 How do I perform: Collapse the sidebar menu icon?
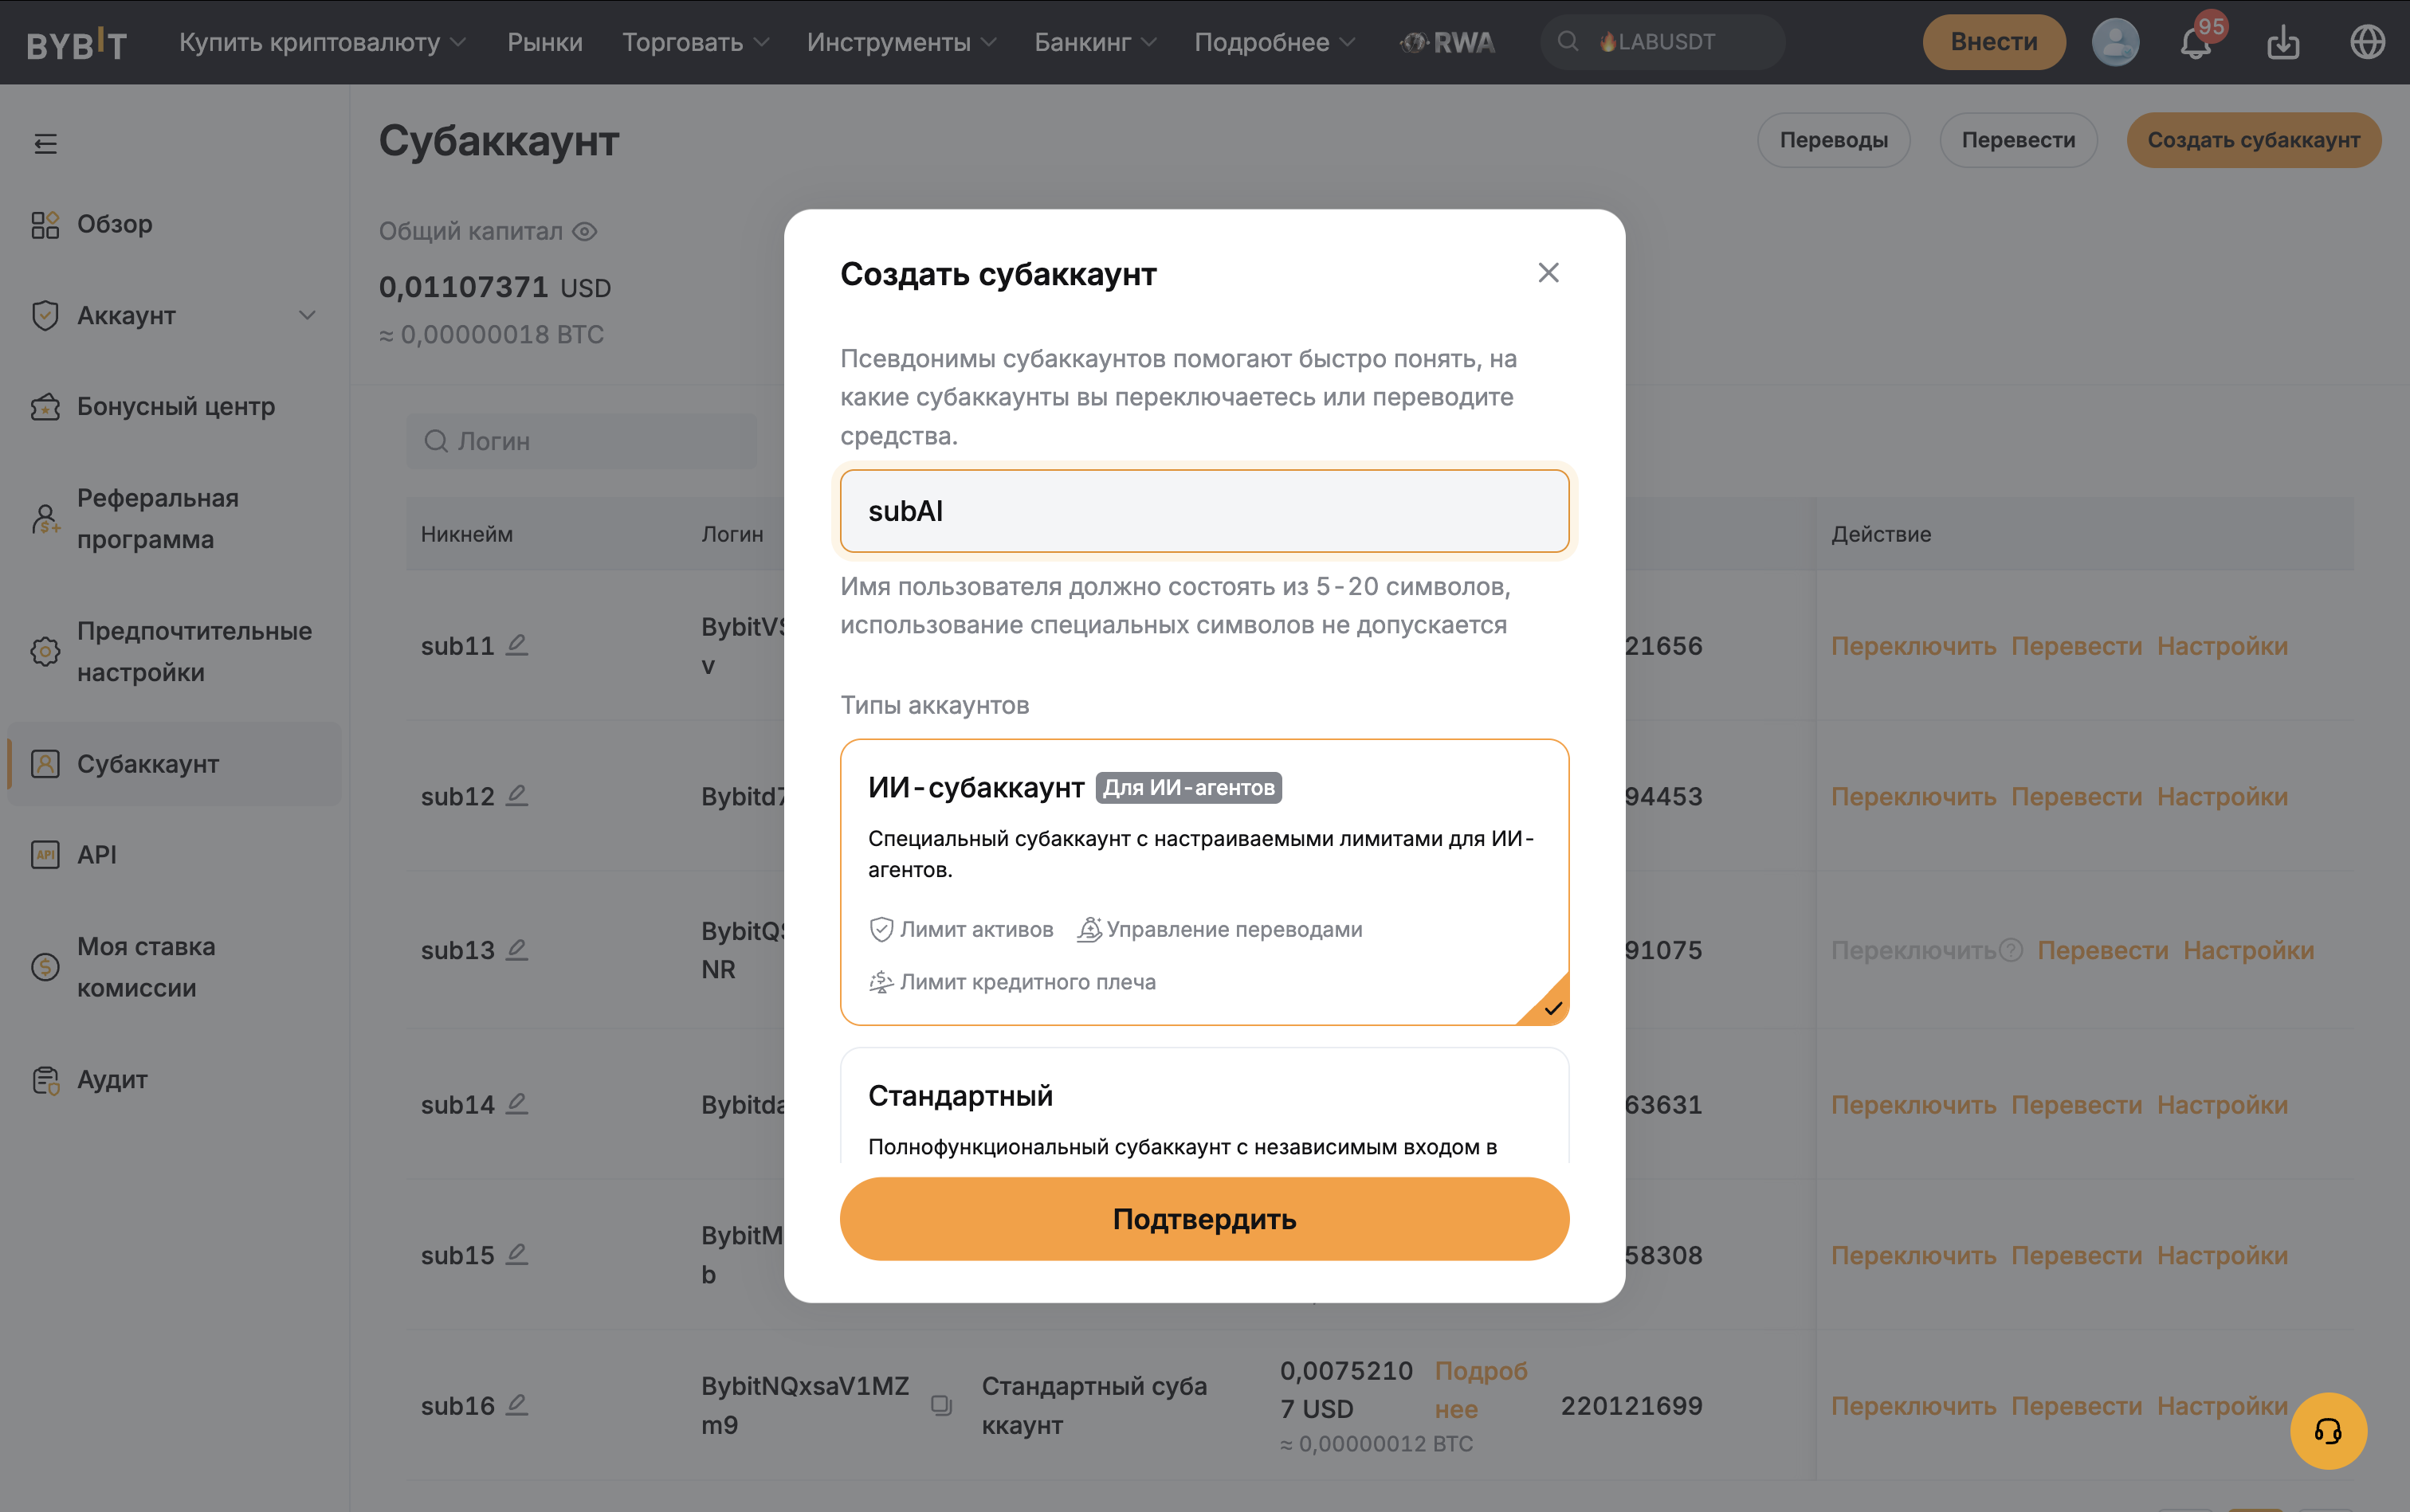click(45, 144)
